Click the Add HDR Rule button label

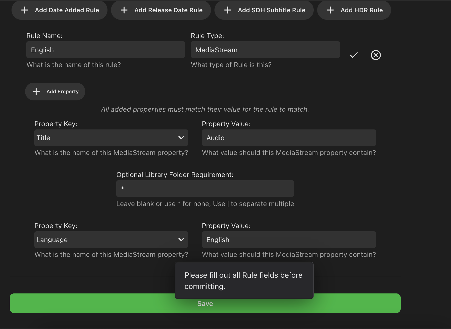pos(362,10)
